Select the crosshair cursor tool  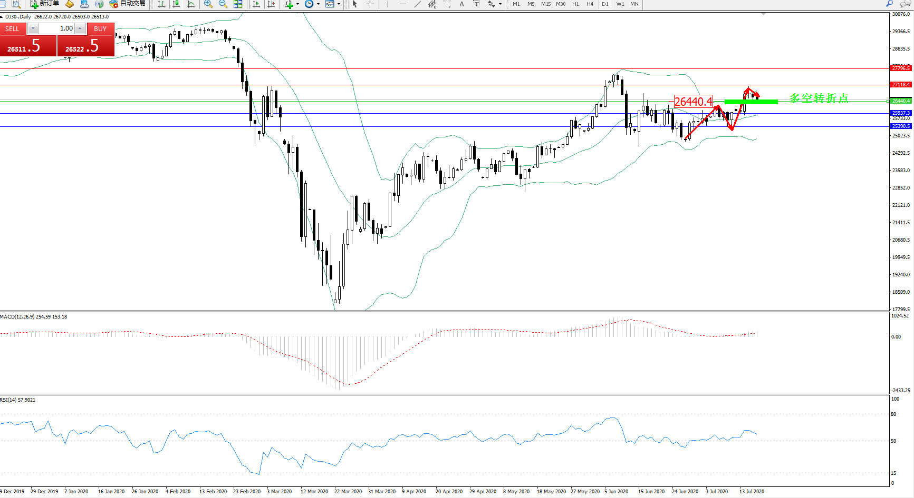[370, 4]
